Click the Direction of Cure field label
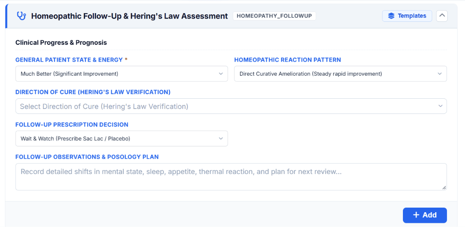Image resolution: width=465 pixels, height=227 pixels. coord(93,92)
